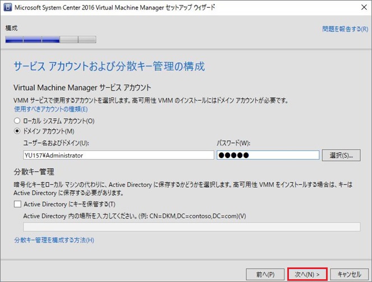Click the first filled progress bar segment

(x=14, y=40)
